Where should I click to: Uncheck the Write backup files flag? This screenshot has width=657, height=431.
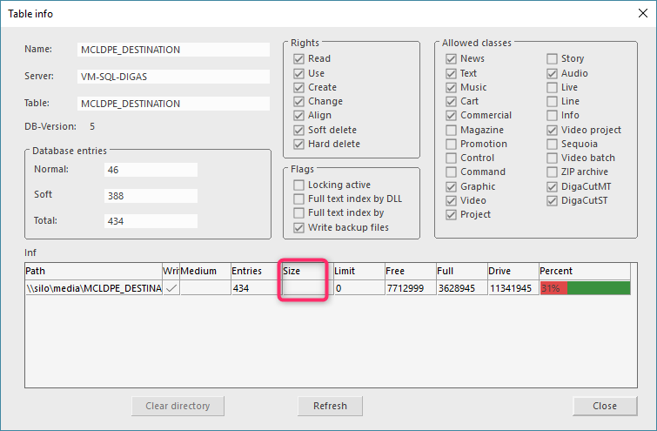pyautogui.click(x=299, y=227)
